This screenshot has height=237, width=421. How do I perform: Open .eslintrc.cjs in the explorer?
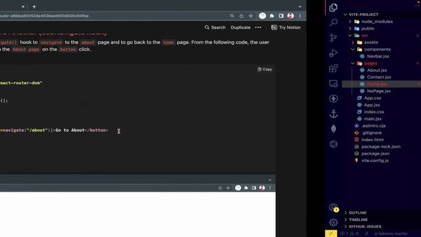374,126
